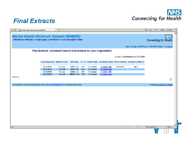Click File ID 2231 cell
This screenshot has width=191, height=143.
click(x=83, y=67)
